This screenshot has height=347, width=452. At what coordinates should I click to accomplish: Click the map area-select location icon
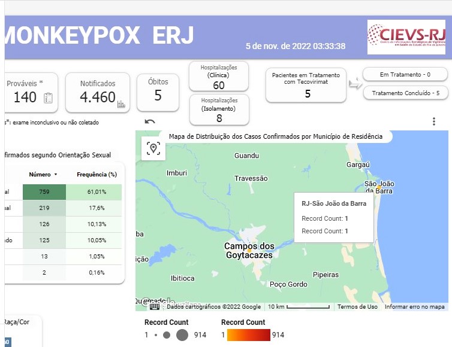pyautogui.click(x=153, y=148)
